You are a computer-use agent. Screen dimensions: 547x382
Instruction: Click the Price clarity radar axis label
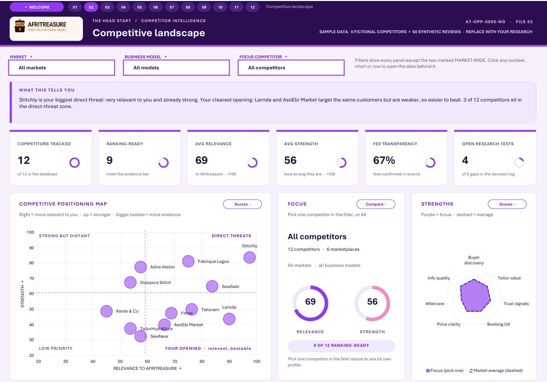(x=449, y=324)
